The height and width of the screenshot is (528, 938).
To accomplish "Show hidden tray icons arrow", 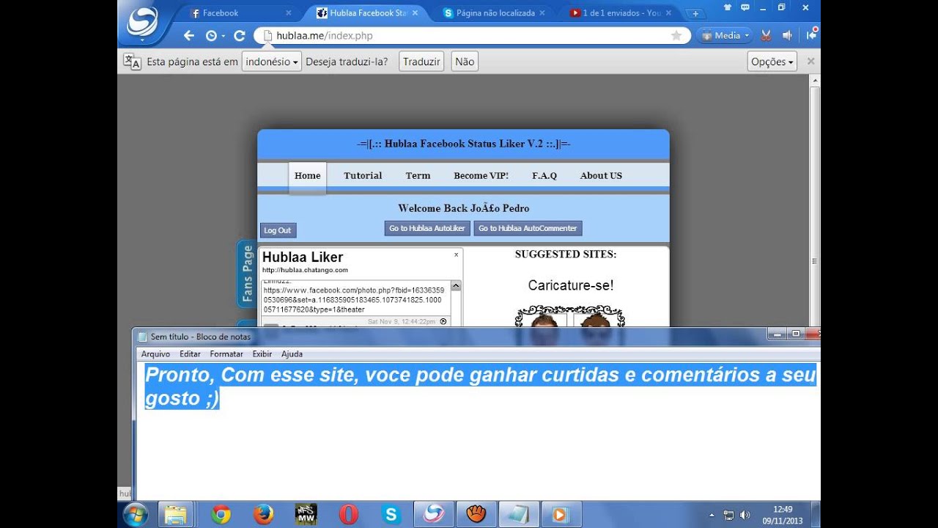I will 712,515.
